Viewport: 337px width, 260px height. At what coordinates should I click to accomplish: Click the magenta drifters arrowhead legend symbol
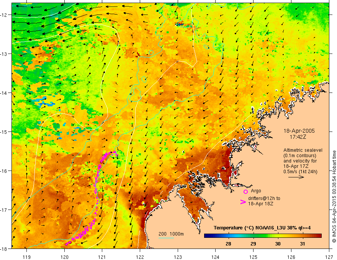[x=243, y=202]
